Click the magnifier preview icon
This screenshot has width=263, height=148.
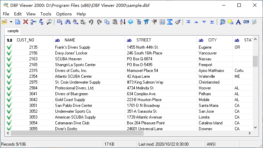(49, 22)
